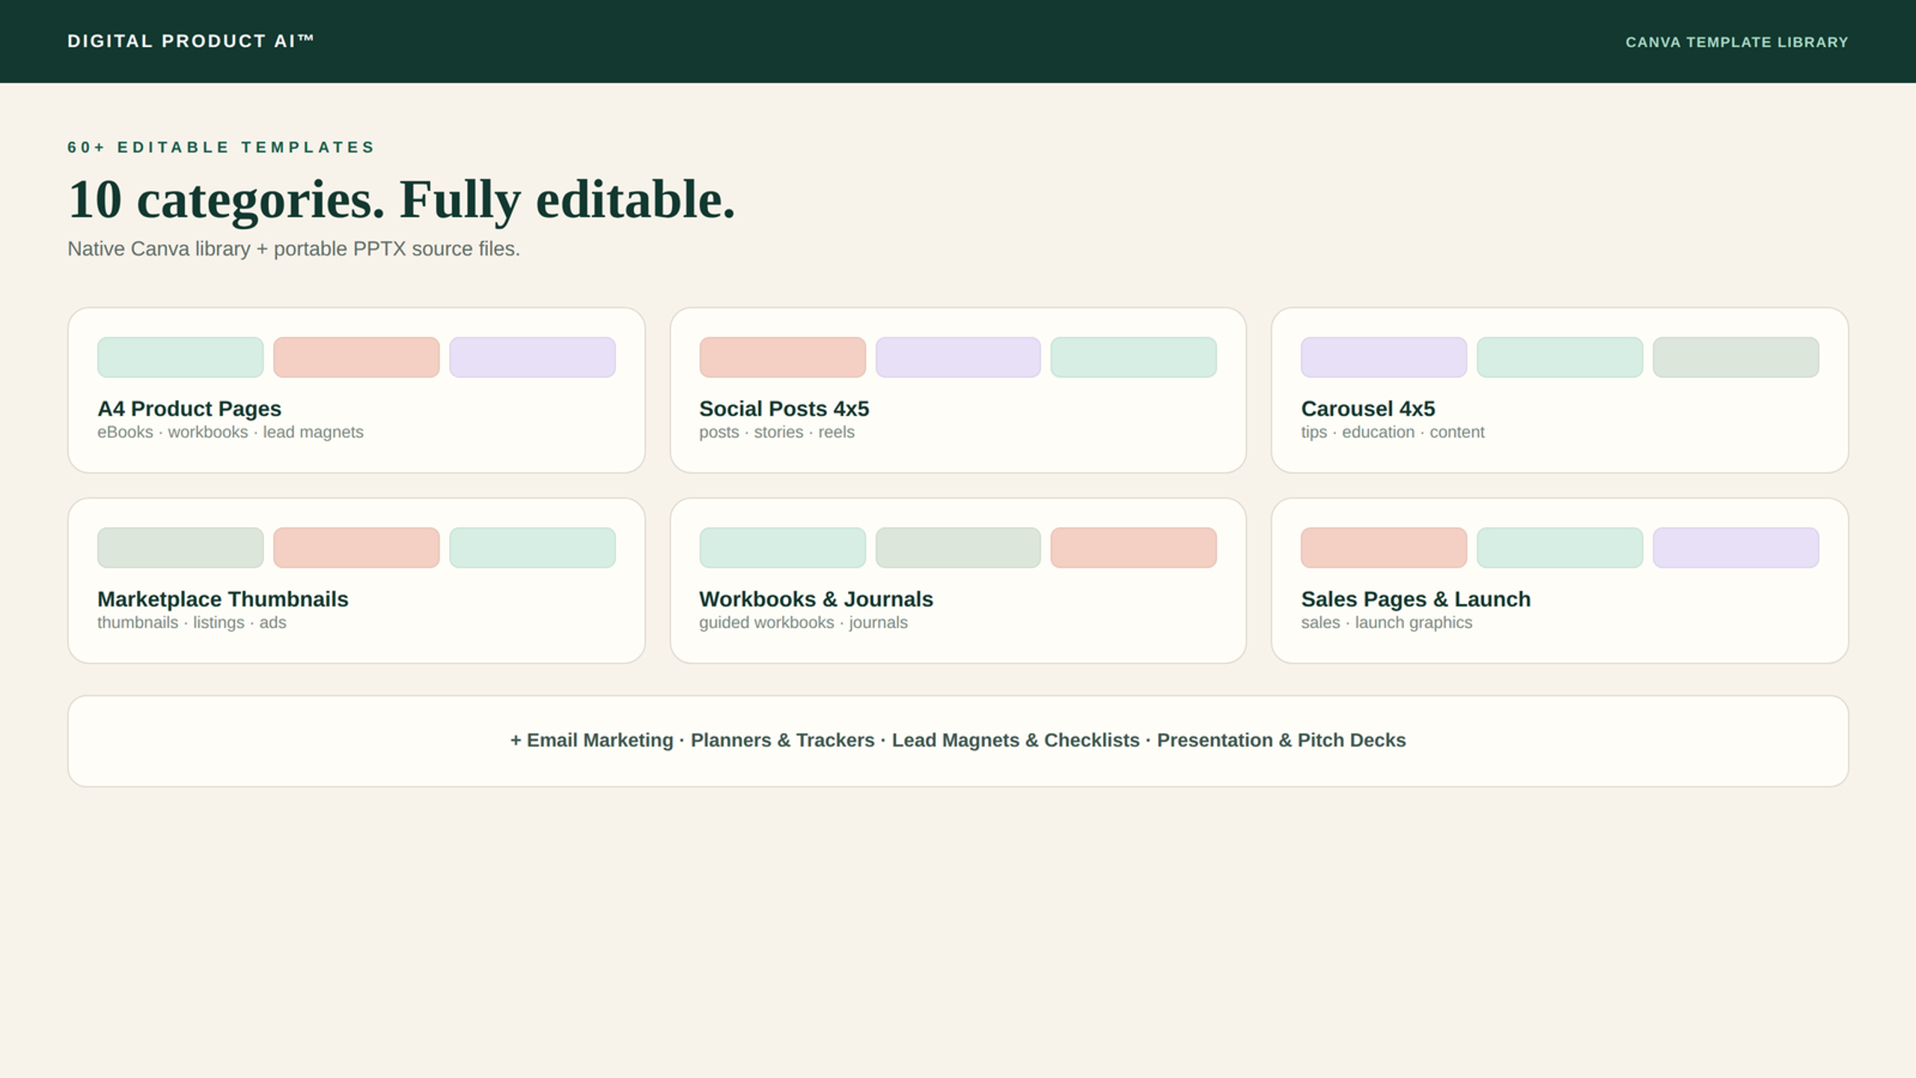Click the CANVA TEMPLATE LIBRARY header label
Image resolution: width=1916 pixels, height=1078 pixels.
(x=1736, y=42)
